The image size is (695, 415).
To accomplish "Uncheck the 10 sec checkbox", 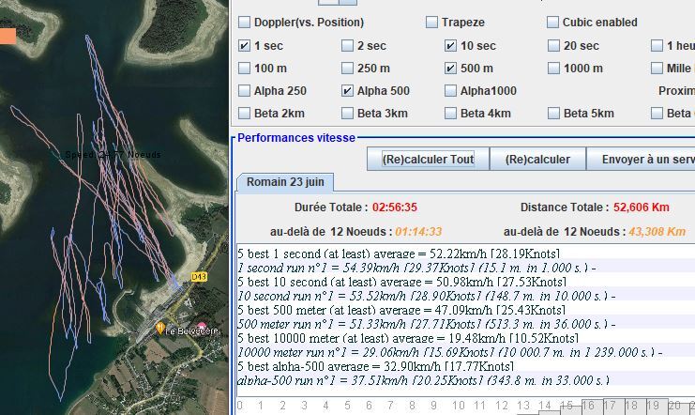I will 450,45.
